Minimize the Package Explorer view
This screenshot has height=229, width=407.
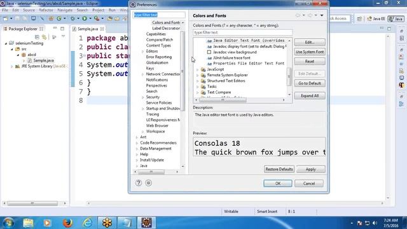pyautogui.click(x=55, y=28)
